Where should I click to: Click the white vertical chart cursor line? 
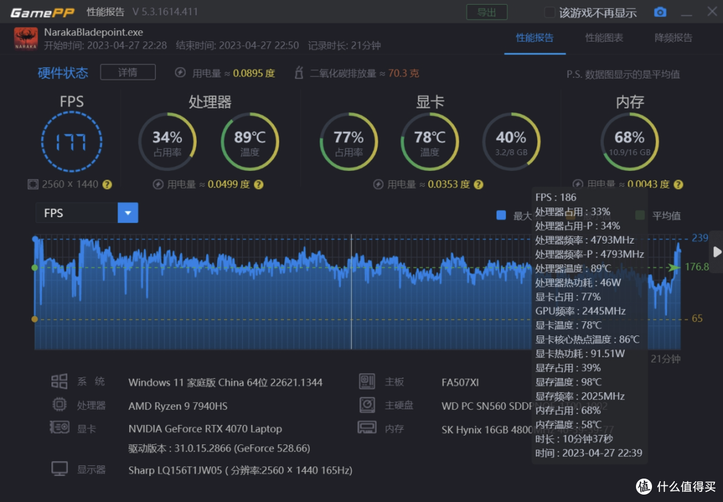click(351, 292)
